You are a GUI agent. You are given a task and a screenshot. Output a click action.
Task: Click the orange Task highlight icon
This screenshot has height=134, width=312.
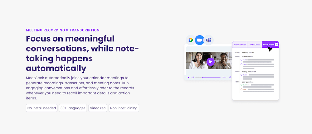pos(241,89)
